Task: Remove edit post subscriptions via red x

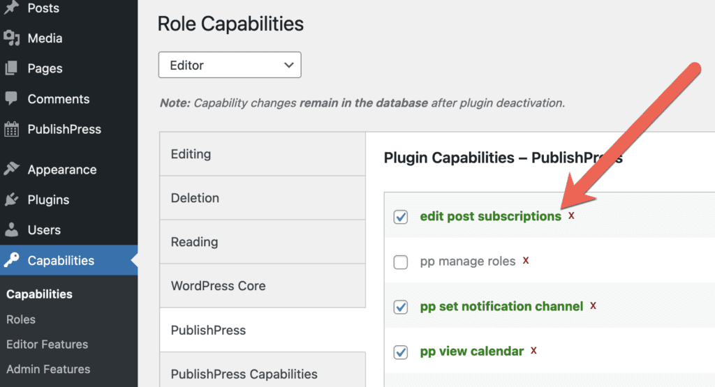Action: click(x=571, y=215)
